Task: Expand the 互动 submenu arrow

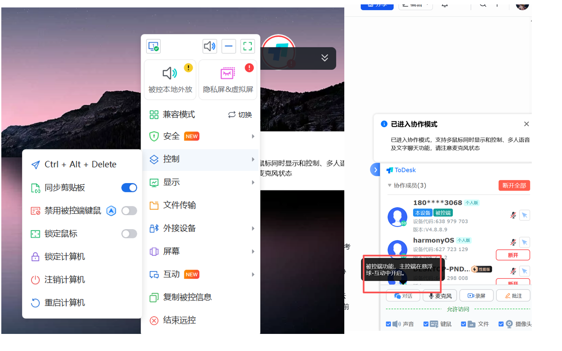Action: [253, 274]
